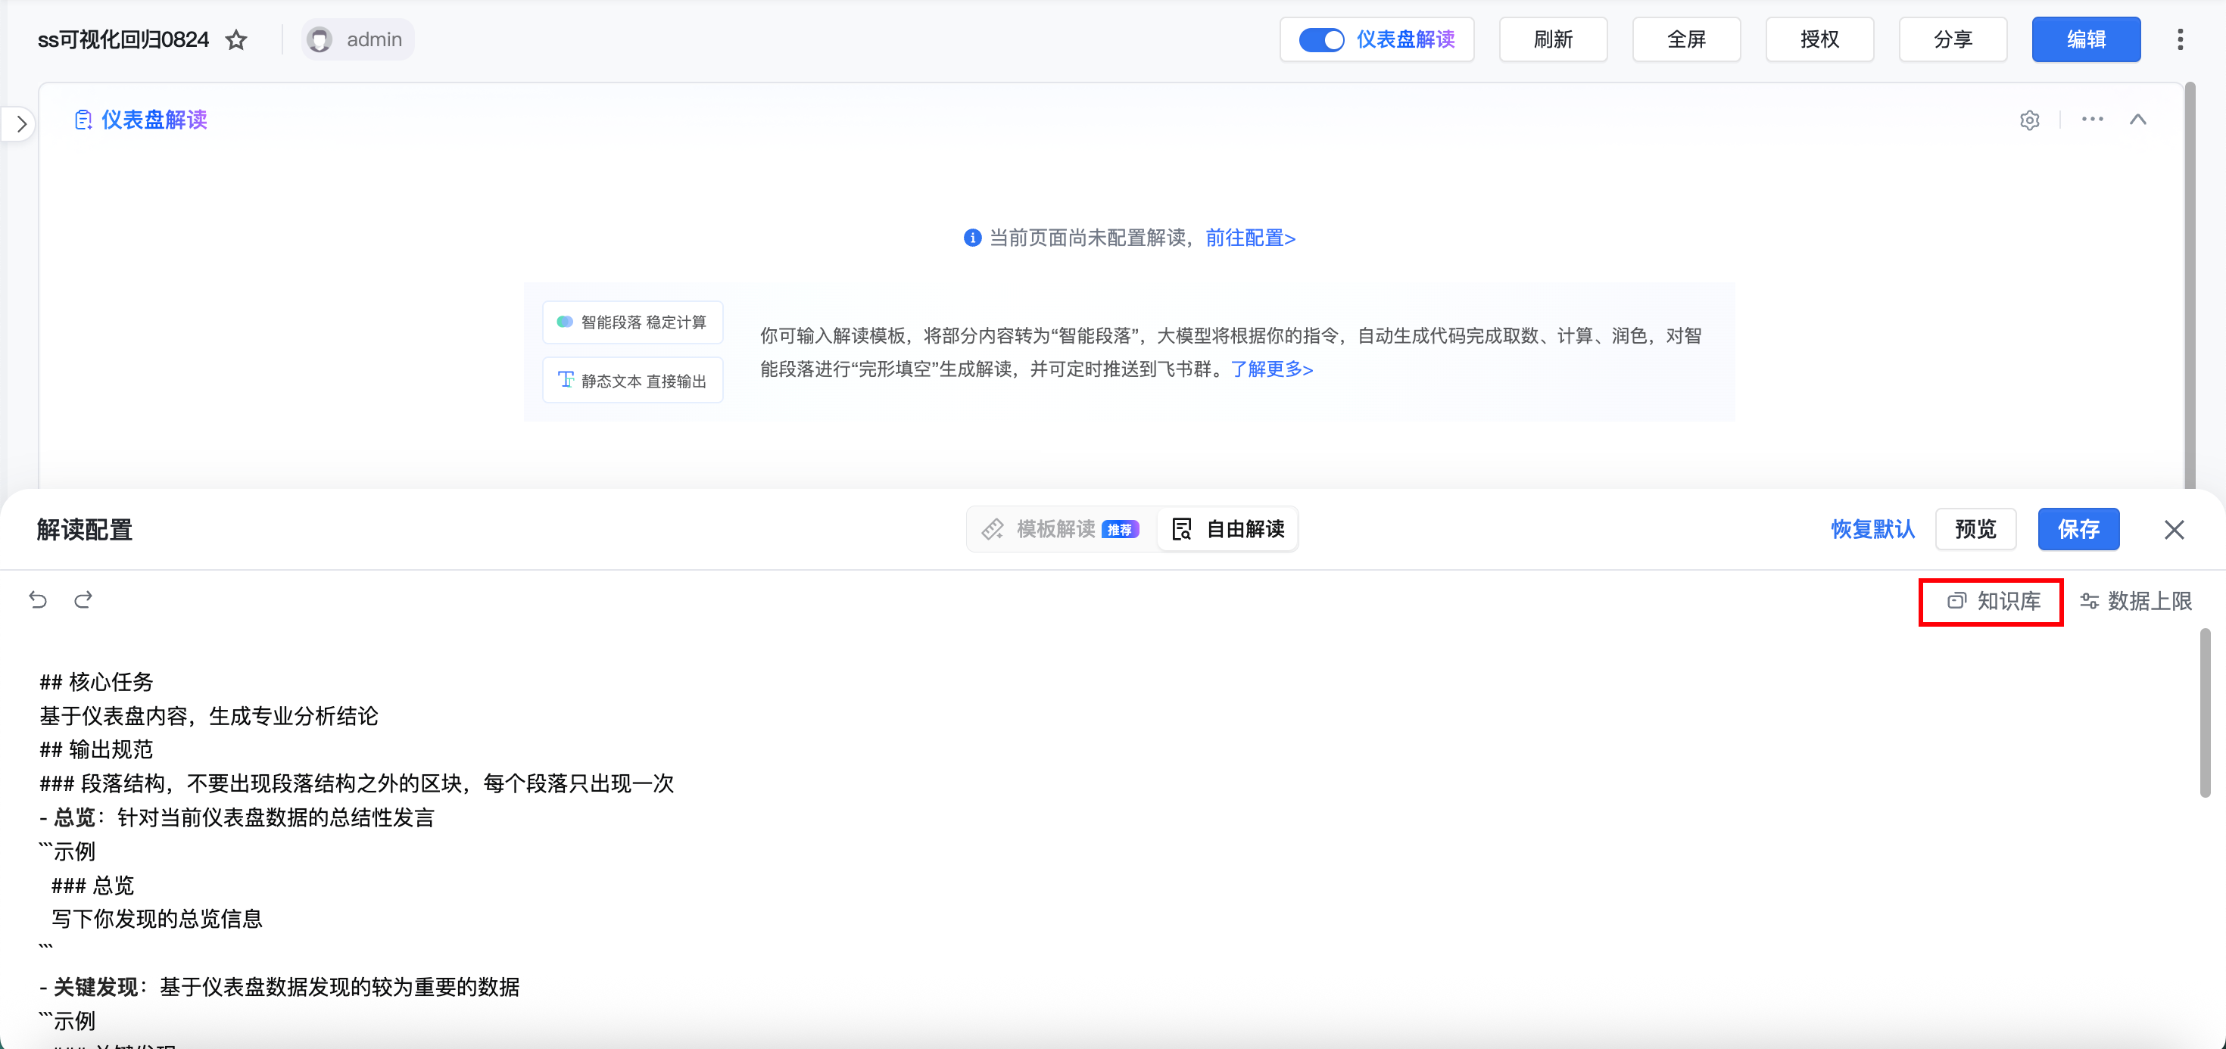The width and height of the screenshot is (2226, 1049).
Task: Open the 了解更多 link
Action: tap(1271, 370)
